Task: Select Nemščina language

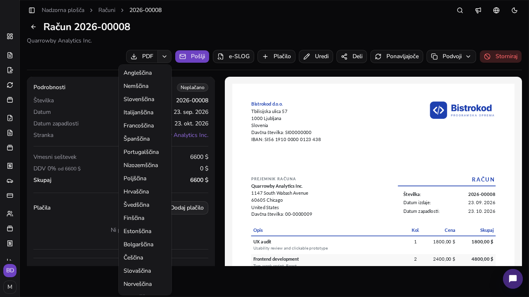Action: click(x=145, y=86)
